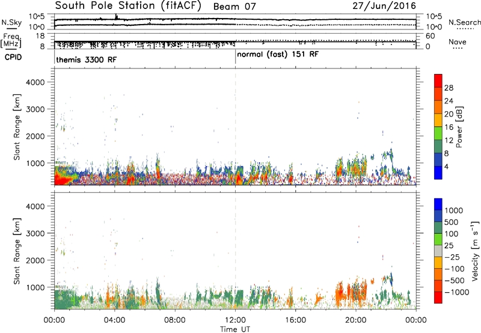Click the 'Velocity [m s-1]' colorbar title
This screenshot has height=333, width=481.
click(x=475, y=251)
